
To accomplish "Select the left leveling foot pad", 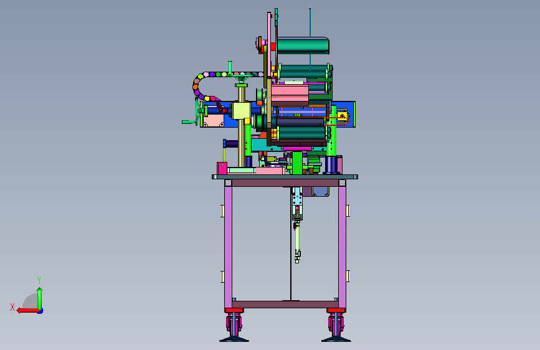I will [x=234, y=339].
